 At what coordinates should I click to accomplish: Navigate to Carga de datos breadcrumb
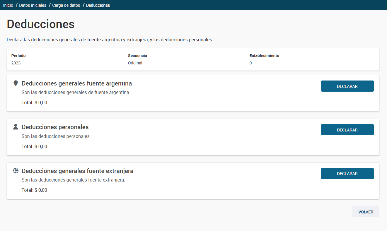pos(66,5)
